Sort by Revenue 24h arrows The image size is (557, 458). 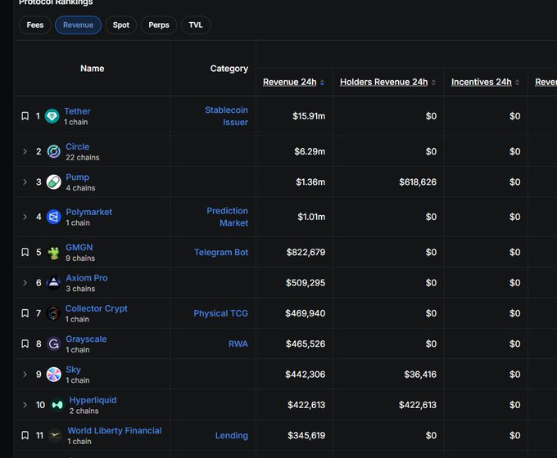pos(322,83)
